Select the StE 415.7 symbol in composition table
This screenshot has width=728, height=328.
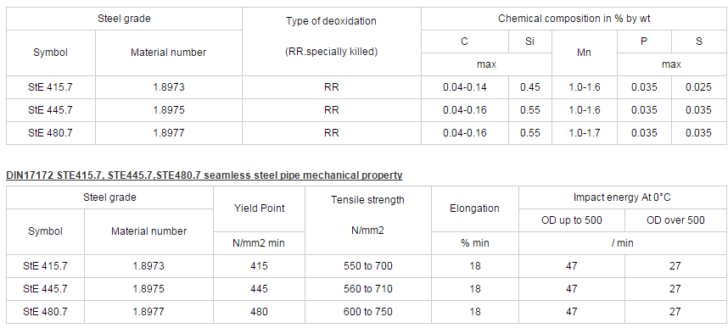click(x=50, y=87)
